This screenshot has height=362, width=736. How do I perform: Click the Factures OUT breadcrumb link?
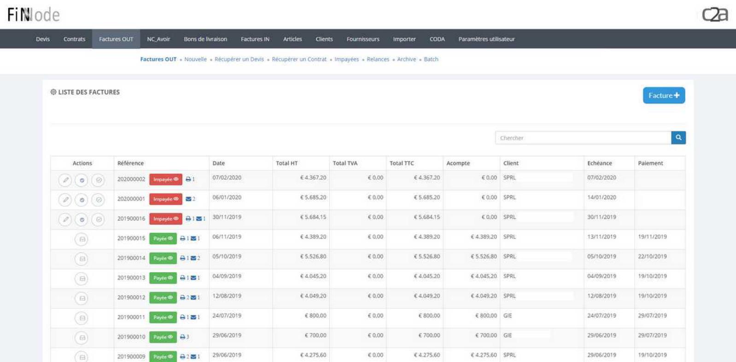[x=158, y=59]
